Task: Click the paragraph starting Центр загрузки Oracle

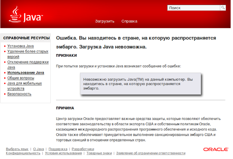Action: [x=138, y=129]
